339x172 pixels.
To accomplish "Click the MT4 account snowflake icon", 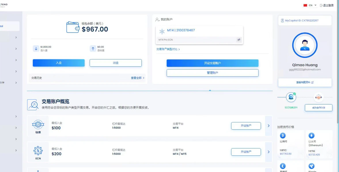I will [x=162, y=32].
